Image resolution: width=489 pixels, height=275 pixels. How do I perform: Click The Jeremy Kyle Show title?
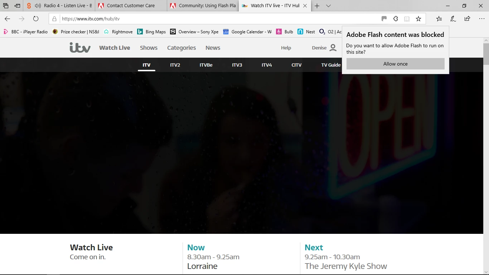pos(346,266)
